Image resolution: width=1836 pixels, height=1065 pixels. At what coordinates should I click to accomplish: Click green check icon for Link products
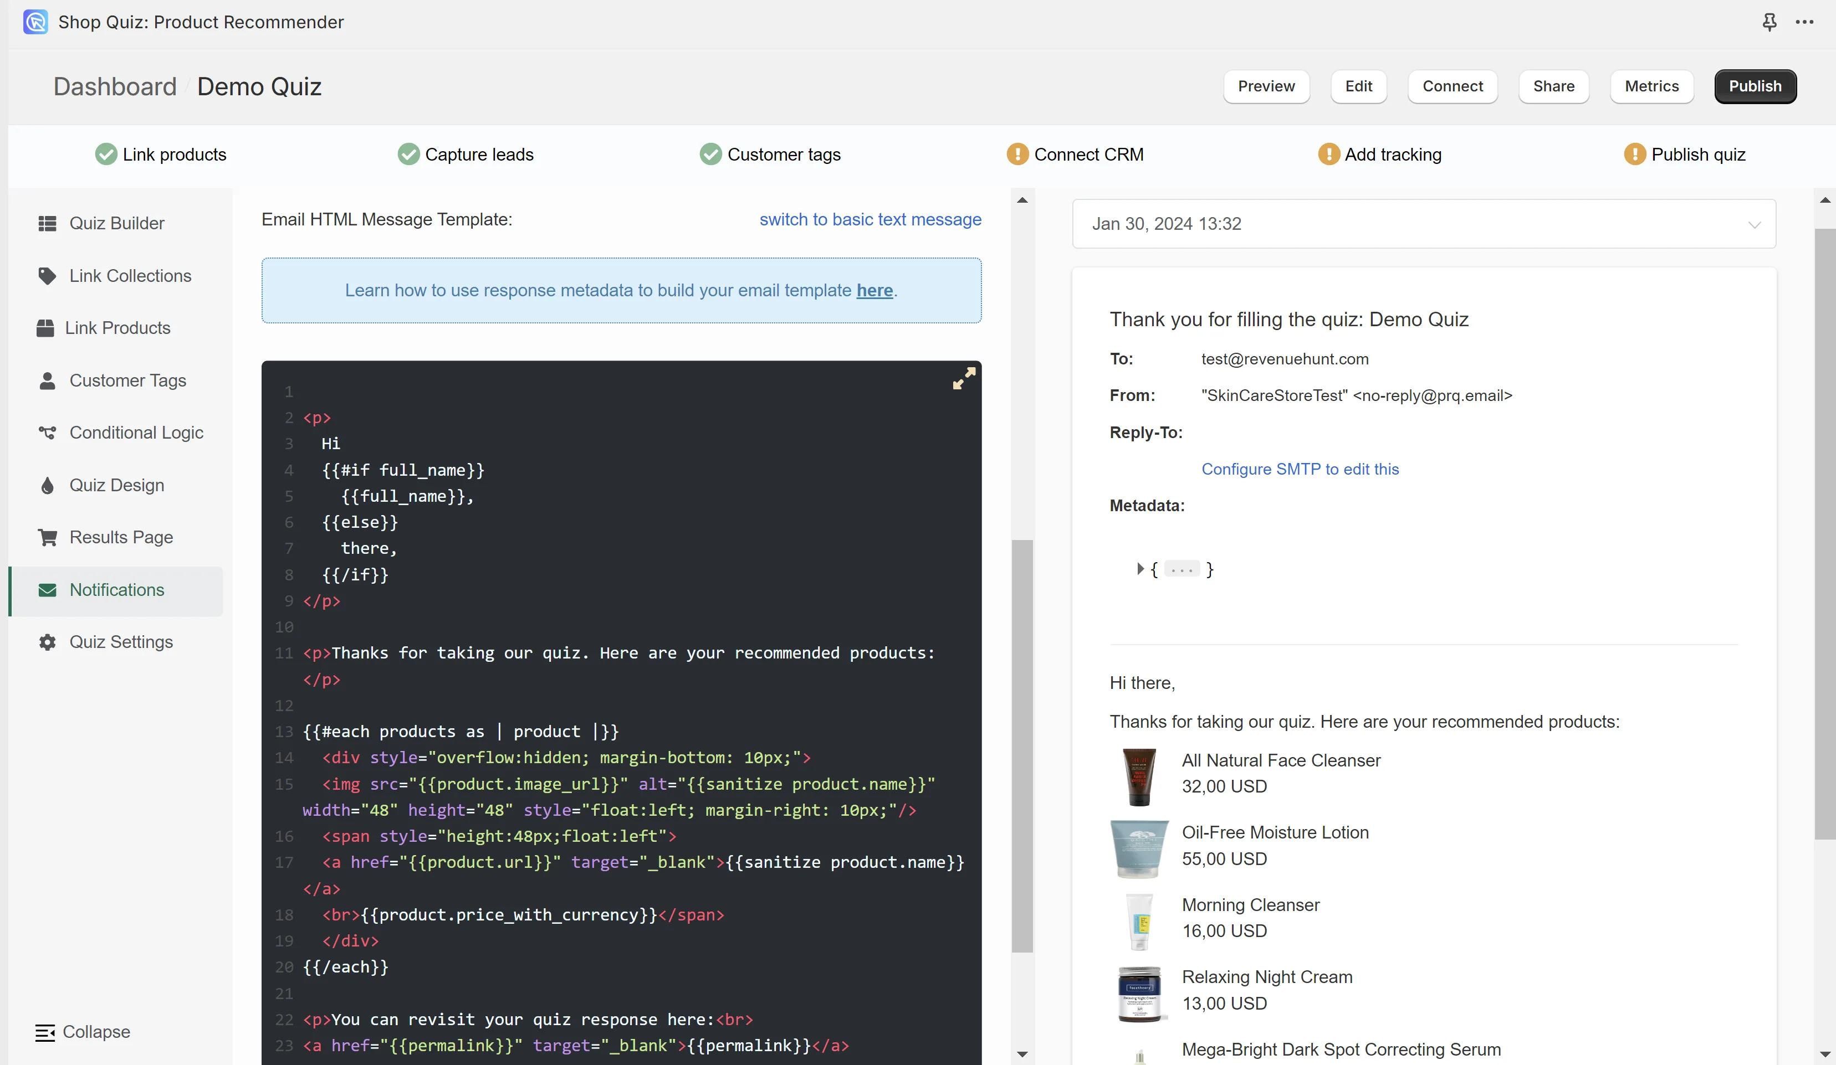point(106,155)
